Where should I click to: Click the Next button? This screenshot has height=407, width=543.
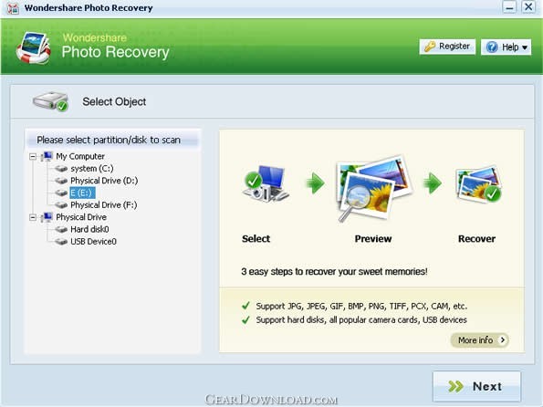pos(476,386)
